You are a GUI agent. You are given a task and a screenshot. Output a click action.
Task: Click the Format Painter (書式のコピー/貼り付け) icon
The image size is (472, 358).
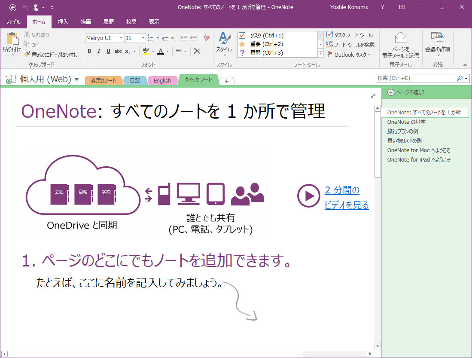pyautogui.click(x=27, y=54)
